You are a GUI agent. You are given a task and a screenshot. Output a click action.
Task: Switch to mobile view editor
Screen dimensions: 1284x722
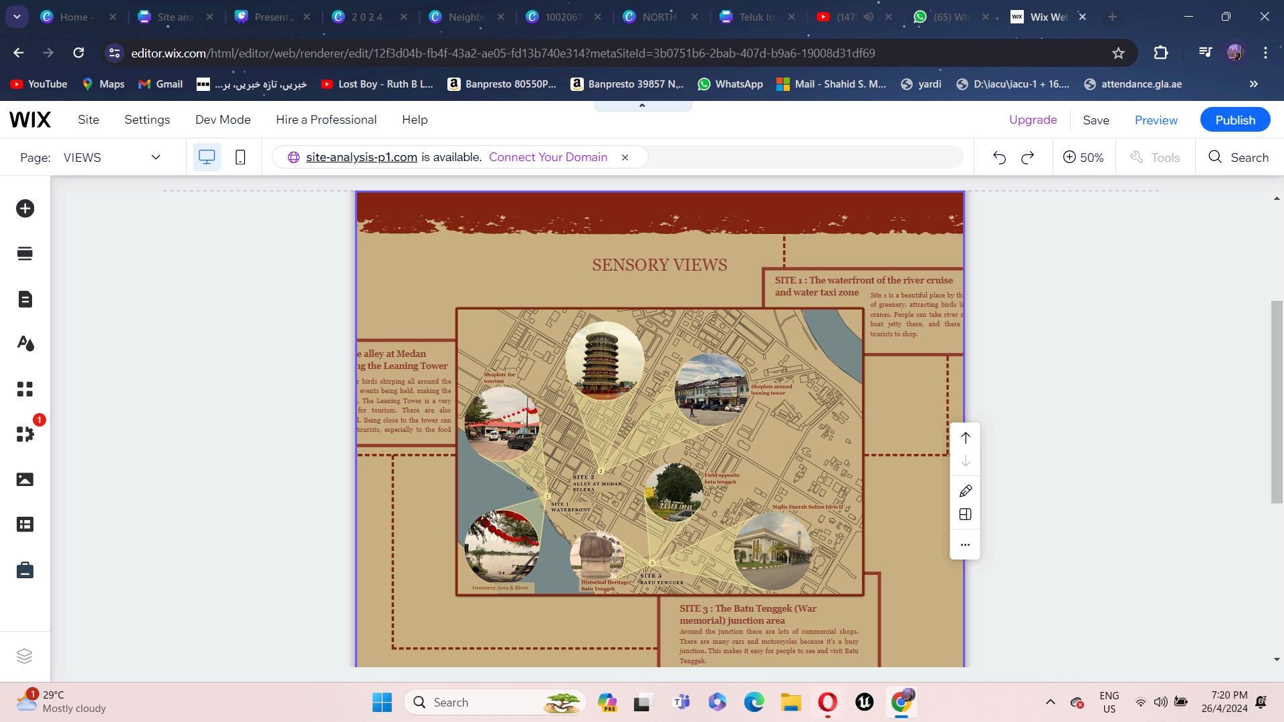click(x=240, y=157)
